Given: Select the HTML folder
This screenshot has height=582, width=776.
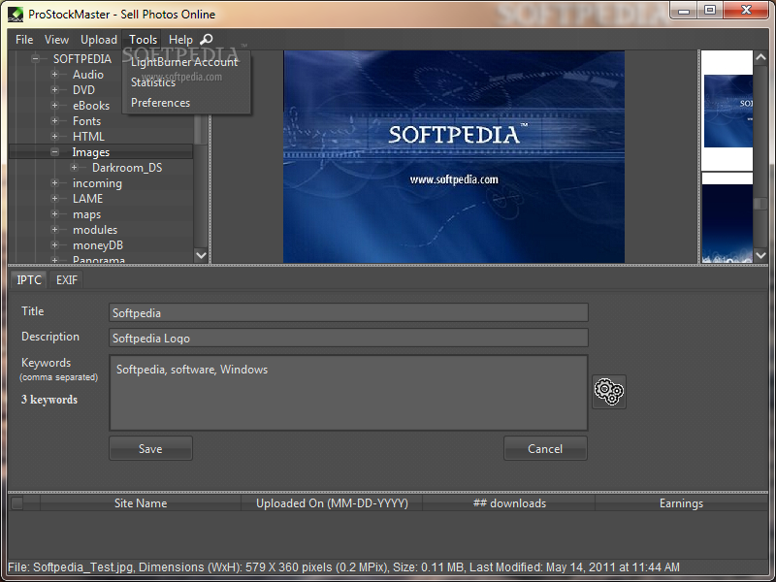Looking at the screenshot, I should pos(88,136).
